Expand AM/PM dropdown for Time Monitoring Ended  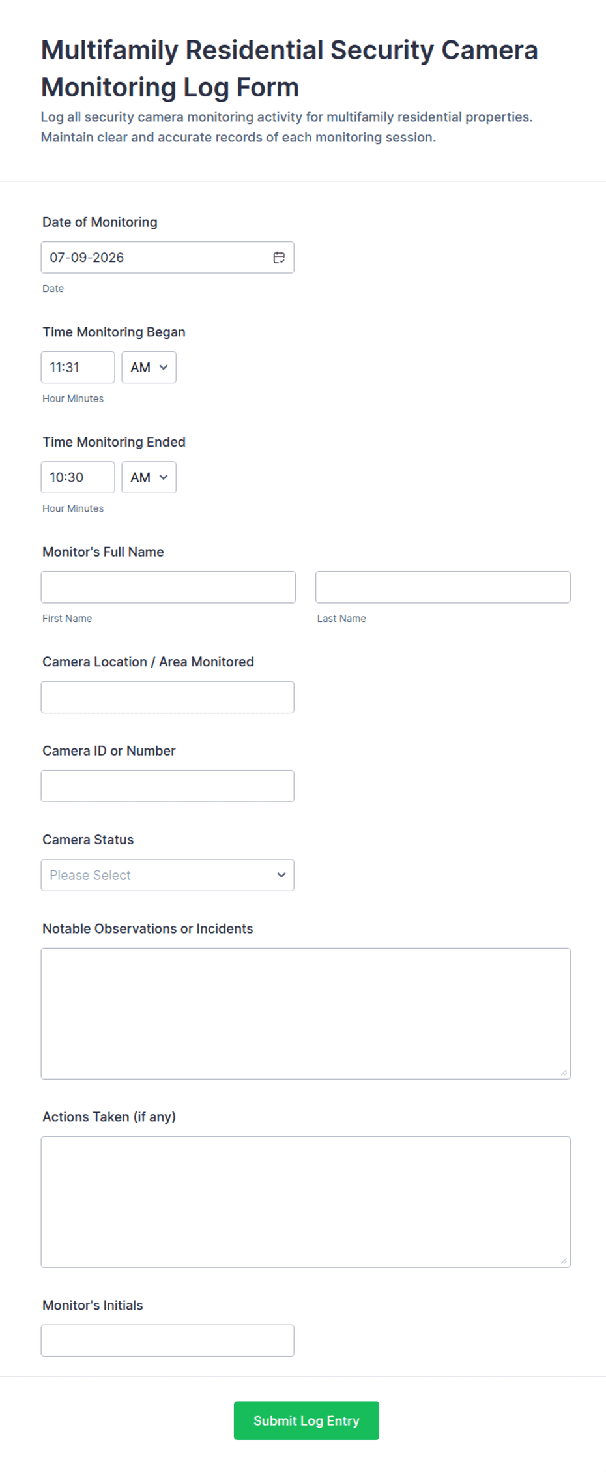click(149, 477)
